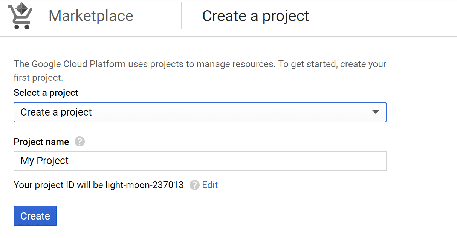
Task: Click the Create button to make the project
Action: pos(35,216)
